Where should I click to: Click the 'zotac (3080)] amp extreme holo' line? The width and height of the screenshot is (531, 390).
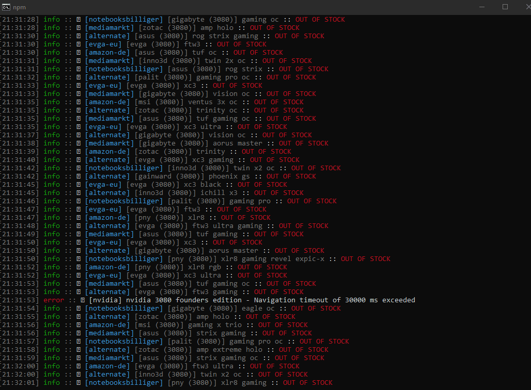click(164, 350)
